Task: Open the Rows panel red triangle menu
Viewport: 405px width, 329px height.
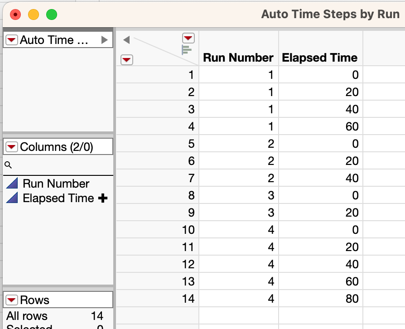Action: coord(12,300)
